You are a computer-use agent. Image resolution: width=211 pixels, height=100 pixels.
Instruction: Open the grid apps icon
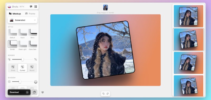[x=36, y=7]
